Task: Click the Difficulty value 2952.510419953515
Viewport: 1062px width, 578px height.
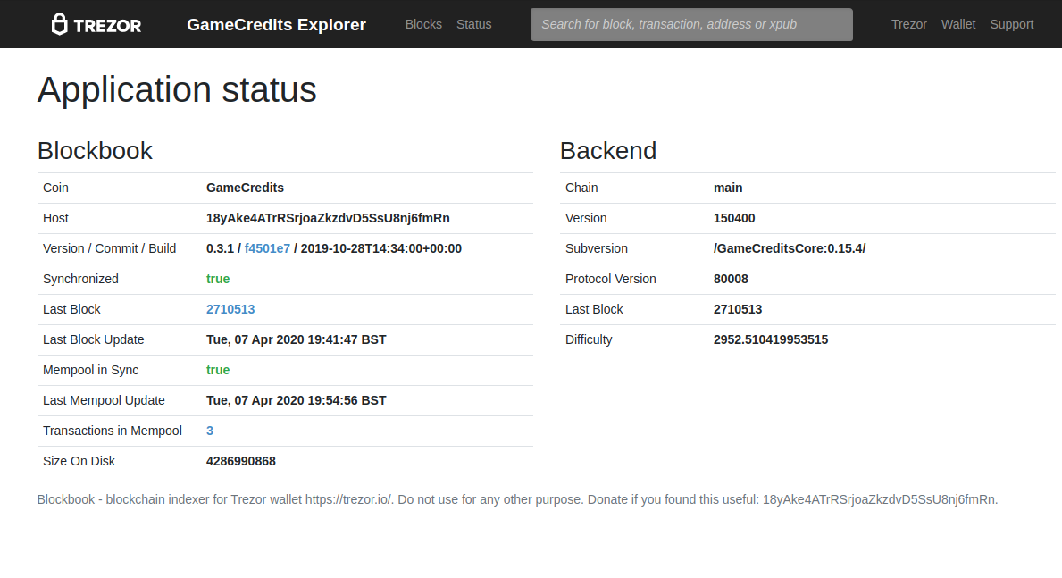Action: coord(770,339)
